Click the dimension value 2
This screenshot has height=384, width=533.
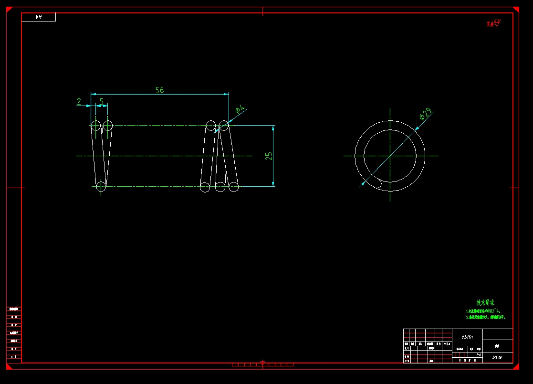click(x=79, y=102)
